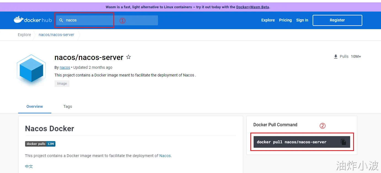The image size is (381, 173).
Task: Follow the Nacos link in the description
Action: point(165,156)
